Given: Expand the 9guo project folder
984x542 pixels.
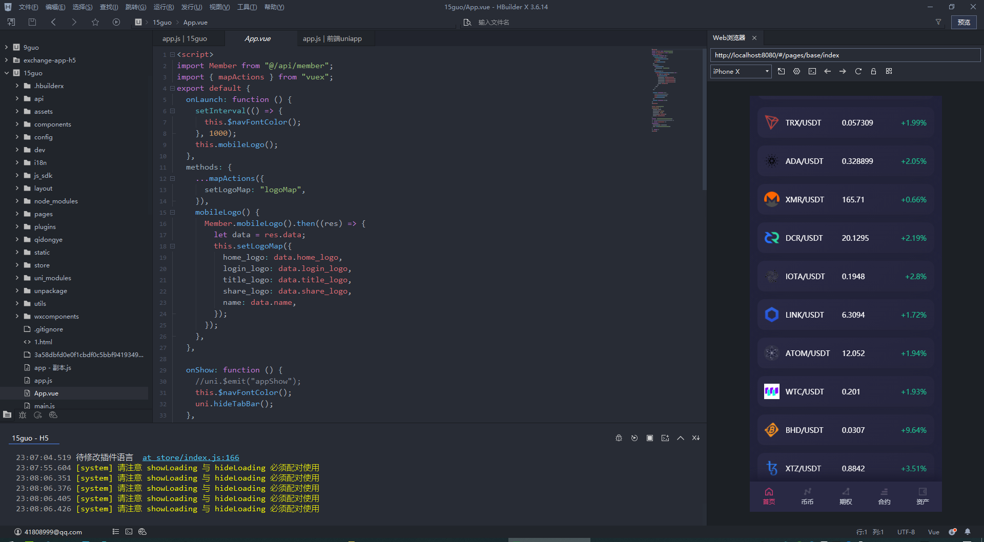Looking at the screenshot, I should 6,47.
